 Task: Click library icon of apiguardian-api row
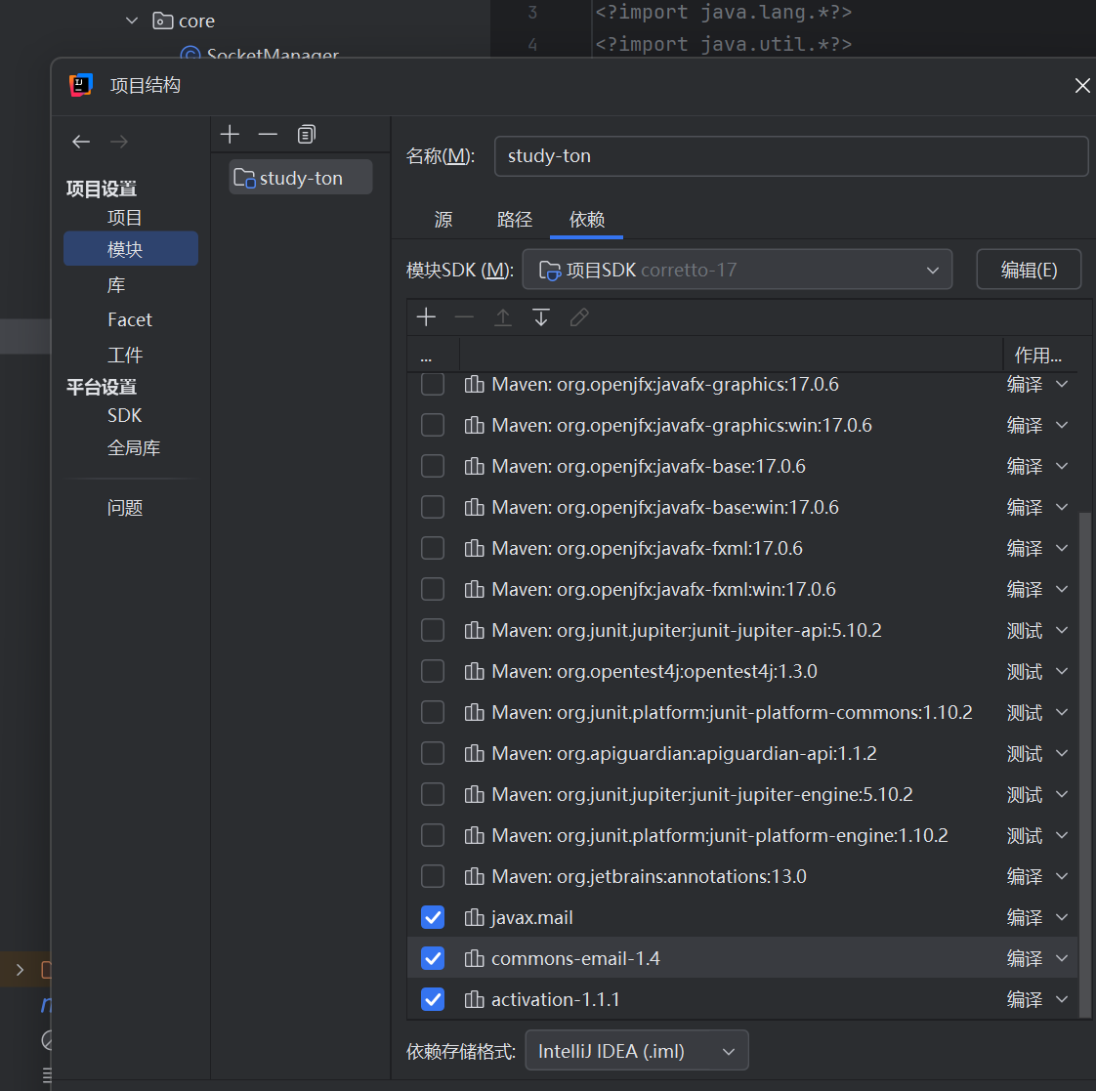click(x=475, y=753)
